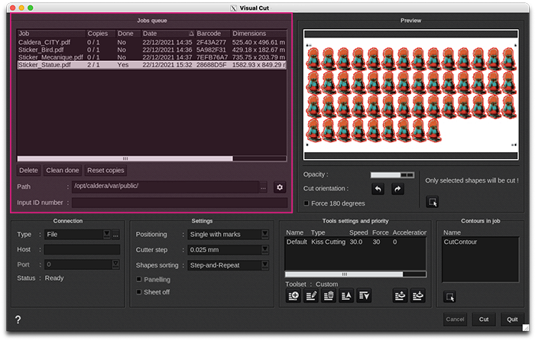The height and width of the screenshot is (341, 535).
Task: Open the Positioning dropdown
Action: pyautogui.click(x=228, y=235)
